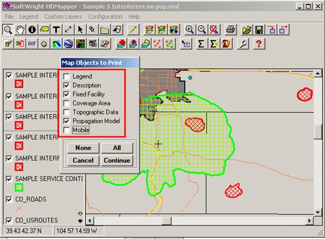Activate the hand pan tool
The width and height of the screenshot is (325, 239).
pos(20,30)
